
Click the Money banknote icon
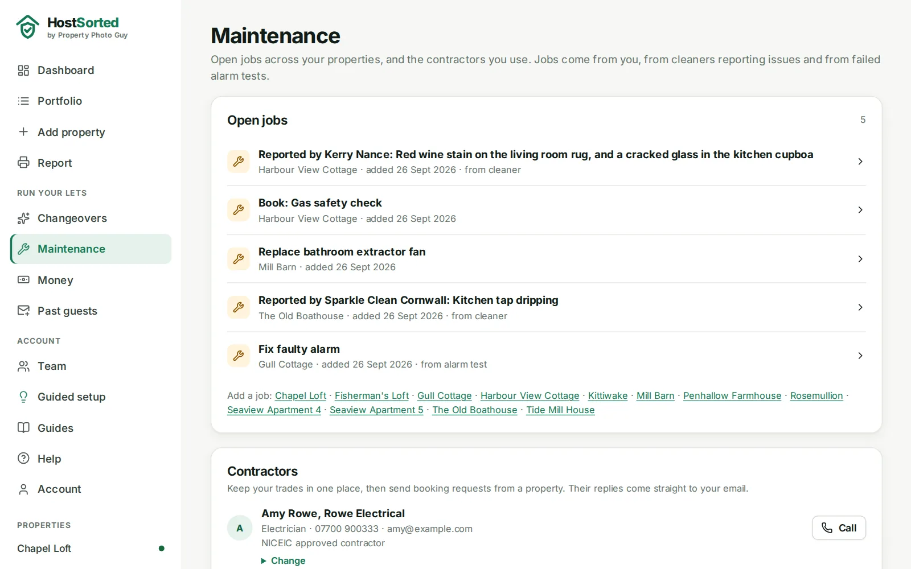(x=23, y=280)
